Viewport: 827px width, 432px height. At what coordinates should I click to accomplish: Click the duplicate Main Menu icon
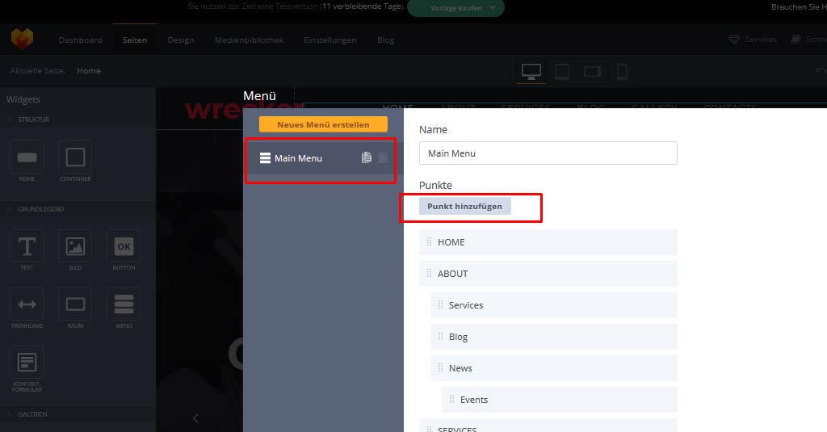[367, 158]
